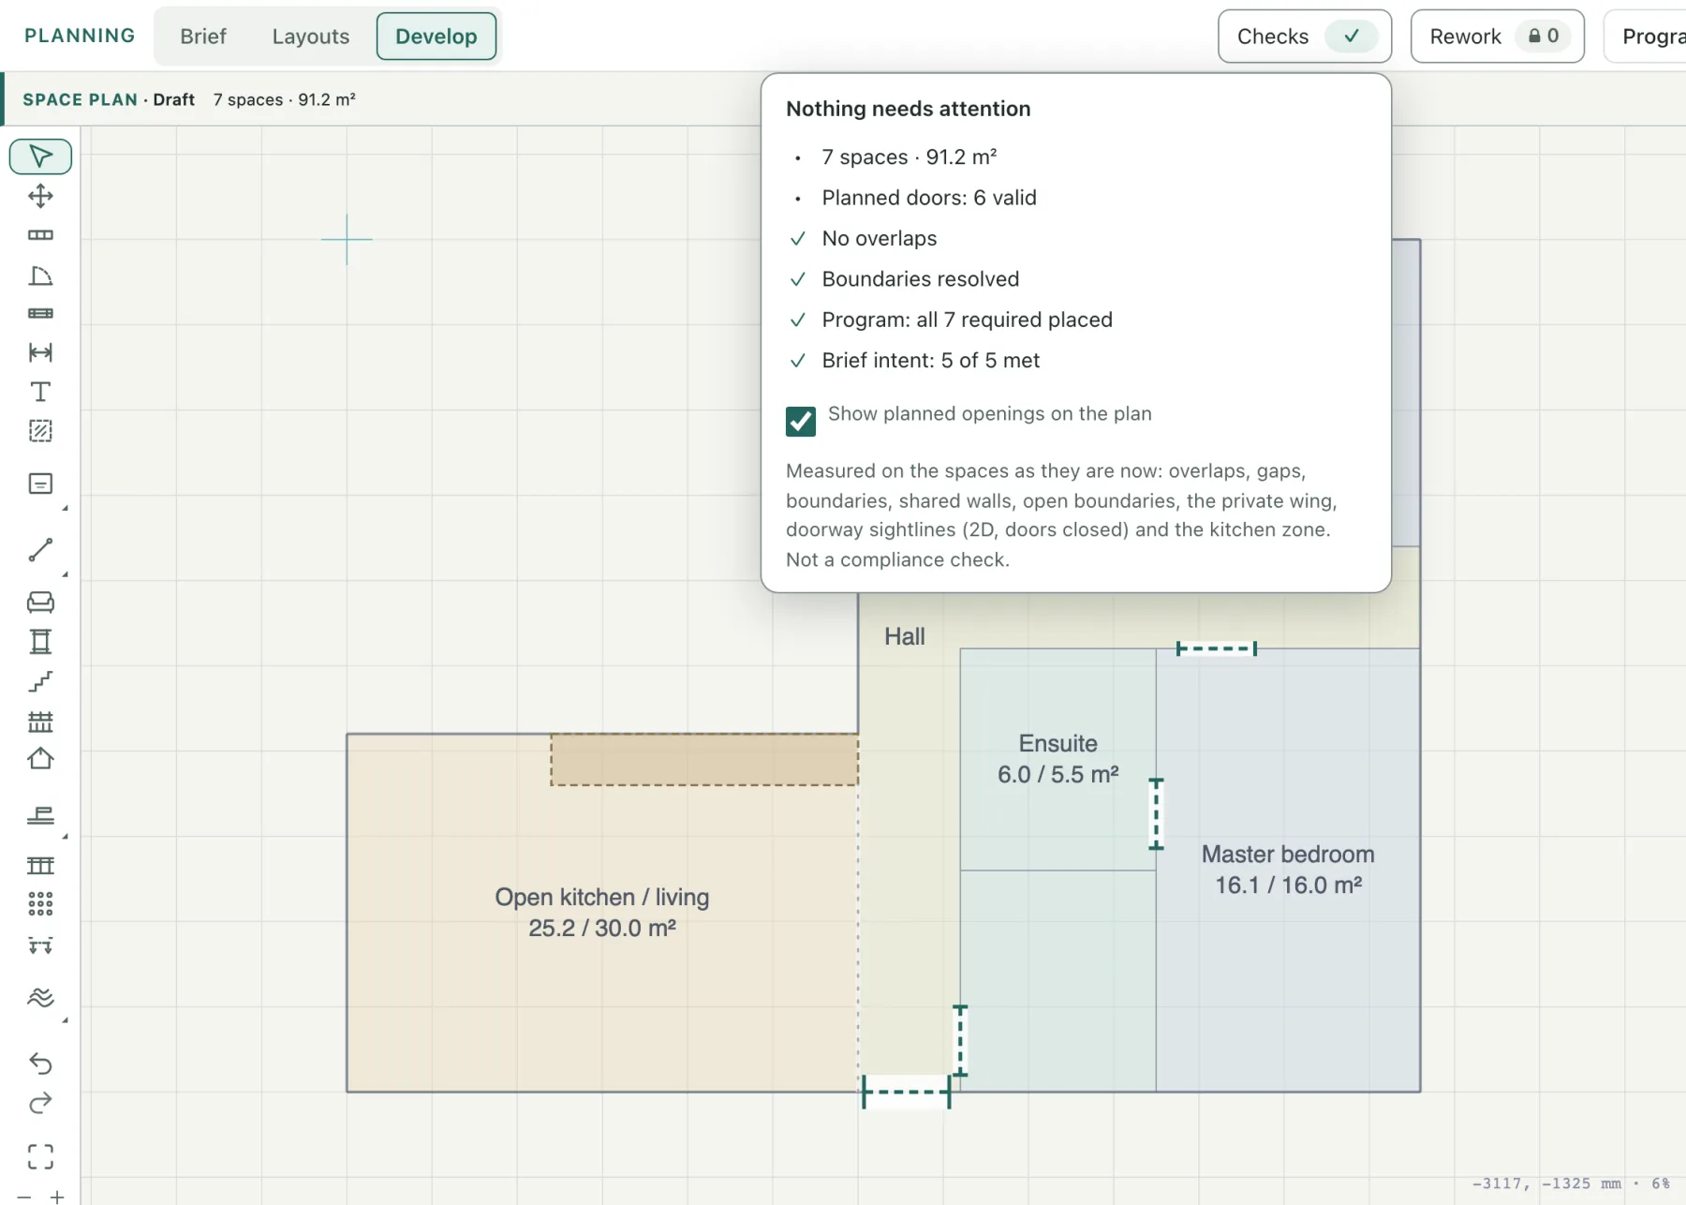This screenshot has width=1686, height=1205.
Task: Pick the slab floor tool
Action: tap(40, 815)
